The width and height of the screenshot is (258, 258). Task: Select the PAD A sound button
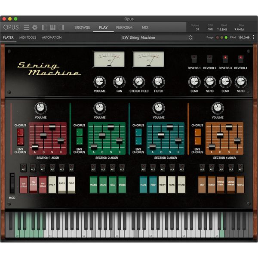pos(52,185)
